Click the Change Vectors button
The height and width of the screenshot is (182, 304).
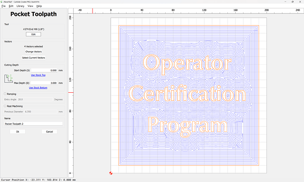pyautogui.click(x=33, y=51)
